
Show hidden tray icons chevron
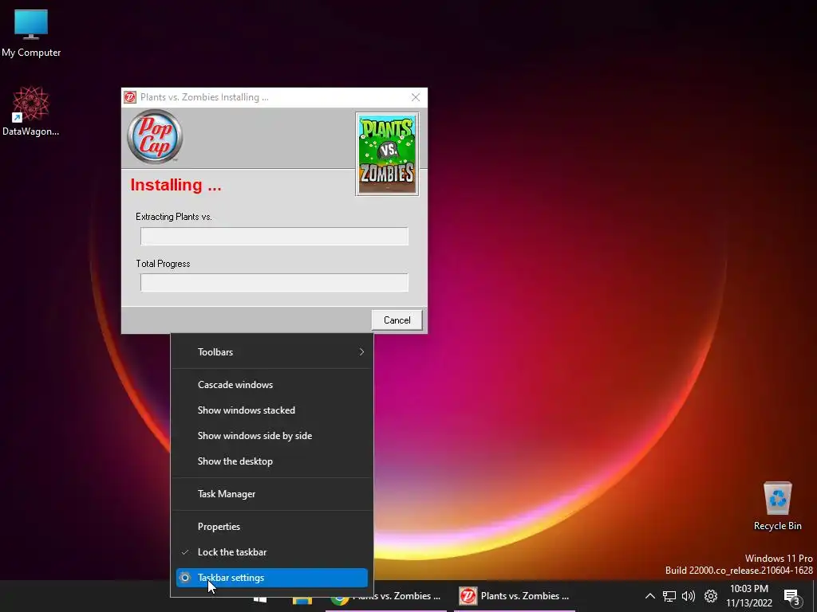(x=649, y=596)
